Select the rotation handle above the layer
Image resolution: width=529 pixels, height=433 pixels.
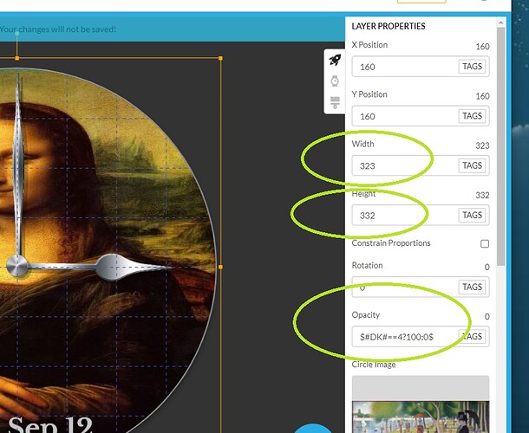click(x=16, y=34)
